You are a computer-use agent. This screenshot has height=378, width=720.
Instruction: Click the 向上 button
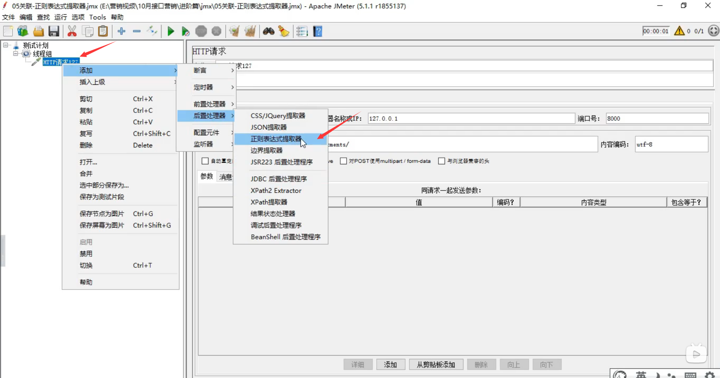tap(514, 364)
